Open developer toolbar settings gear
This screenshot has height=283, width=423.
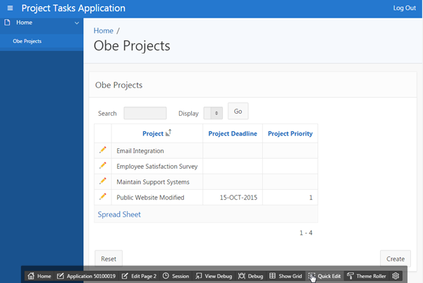click(x=396, y=276)
